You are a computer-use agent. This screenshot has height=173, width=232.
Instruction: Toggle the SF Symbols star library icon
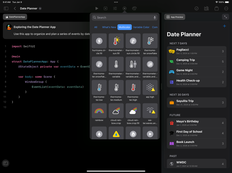coord(124,8)
